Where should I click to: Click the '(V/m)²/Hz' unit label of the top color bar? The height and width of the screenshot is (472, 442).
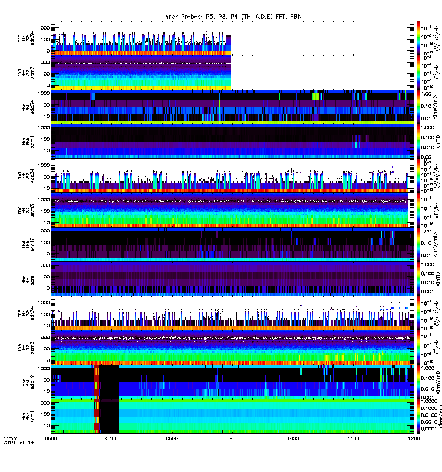point(437,38)
